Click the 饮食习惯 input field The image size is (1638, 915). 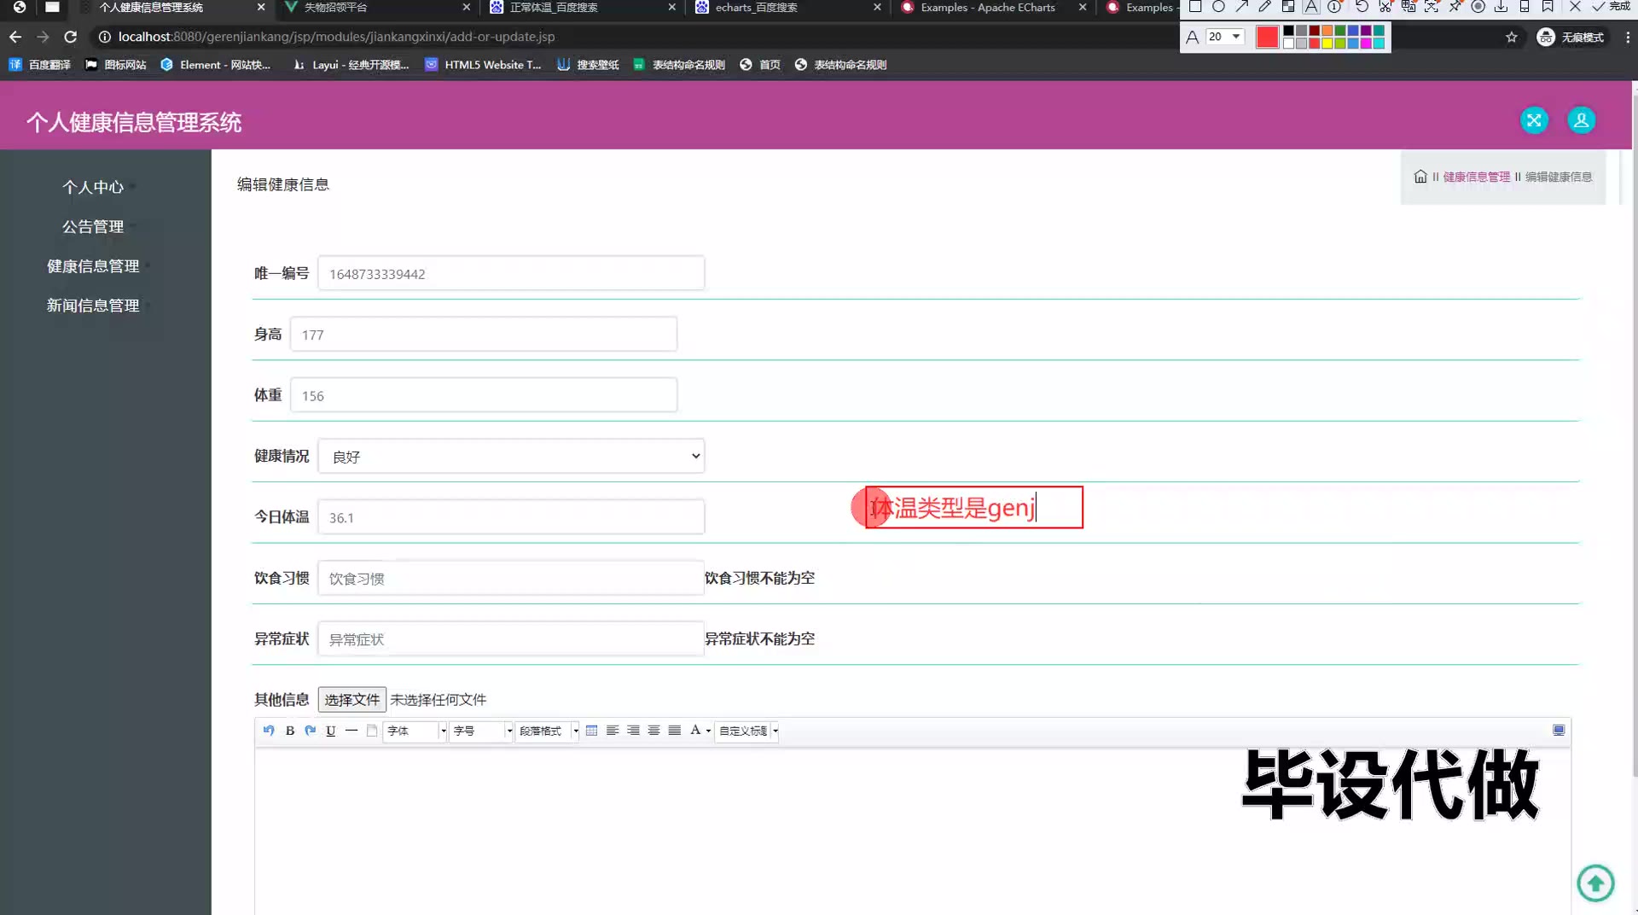(x=511, y=578)
